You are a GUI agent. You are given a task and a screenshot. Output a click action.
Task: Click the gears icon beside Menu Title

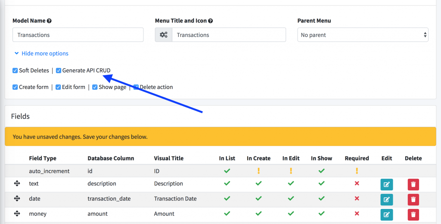[164, 35]
